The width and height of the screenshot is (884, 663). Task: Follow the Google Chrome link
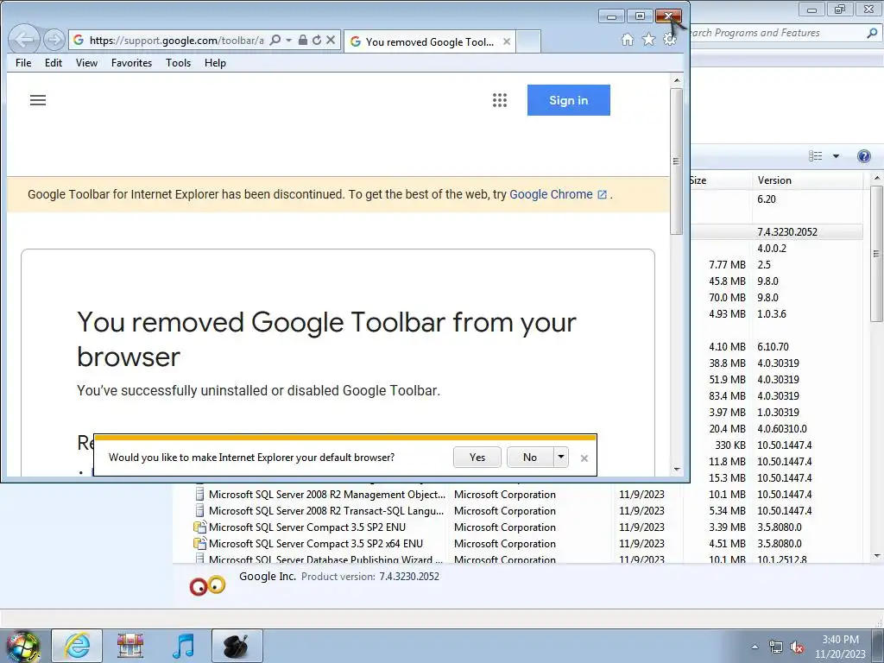(558, 194)
